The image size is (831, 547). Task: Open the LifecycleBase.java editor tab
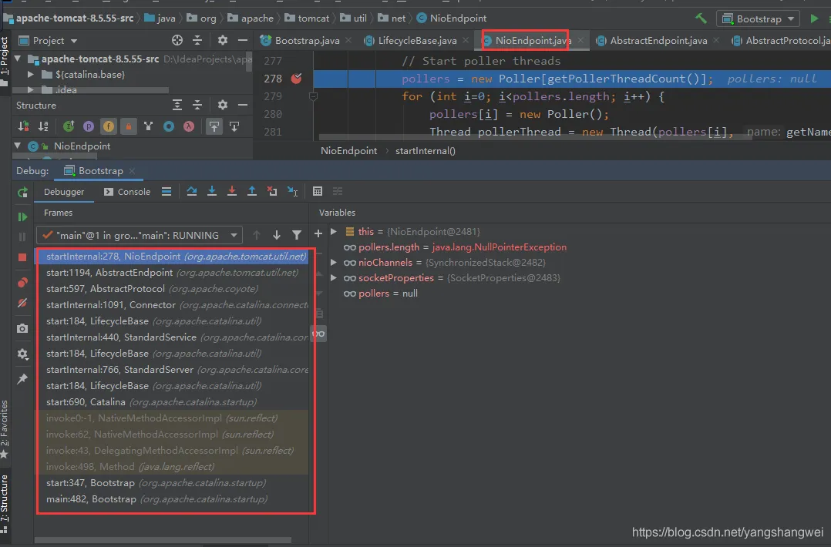[416, 40]
